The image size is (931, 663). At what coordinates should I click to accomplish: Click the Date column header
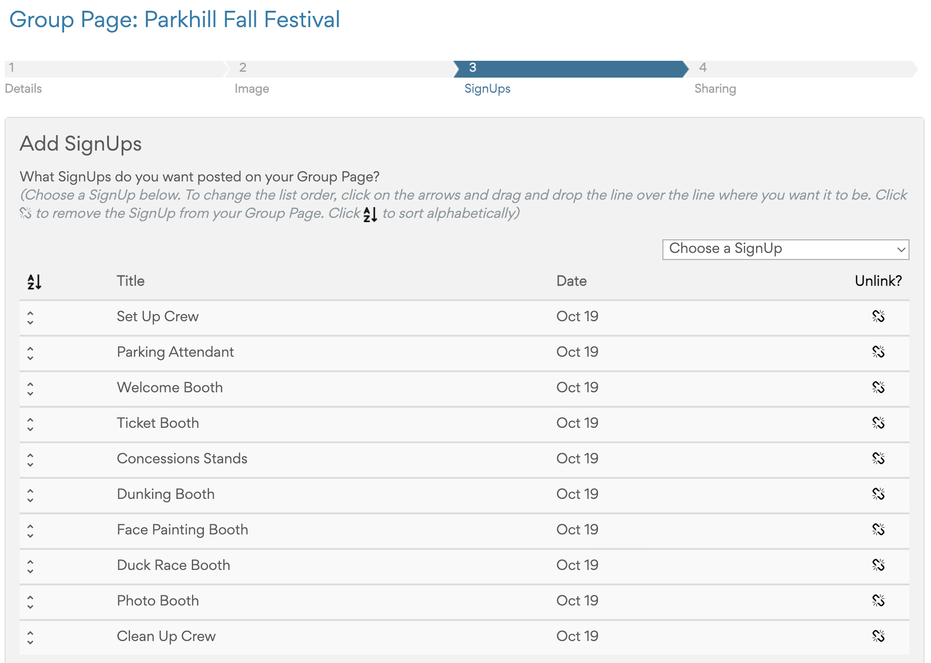pos(571,281)
